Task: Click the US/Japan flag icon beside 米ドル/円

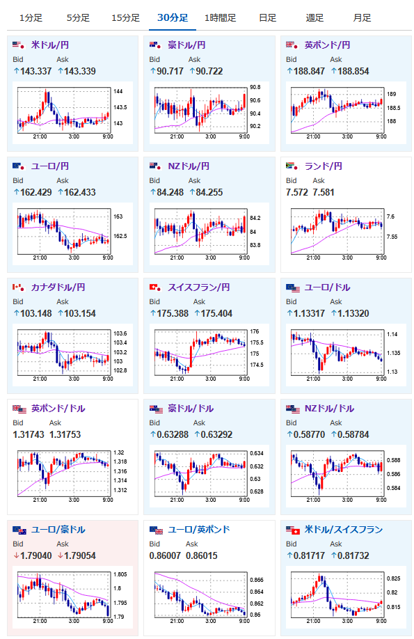Action: 19,45
